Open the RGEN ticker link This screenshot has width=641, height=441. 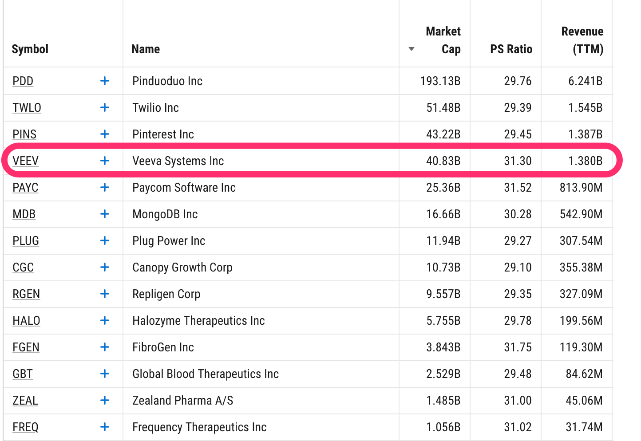point(26,294)
